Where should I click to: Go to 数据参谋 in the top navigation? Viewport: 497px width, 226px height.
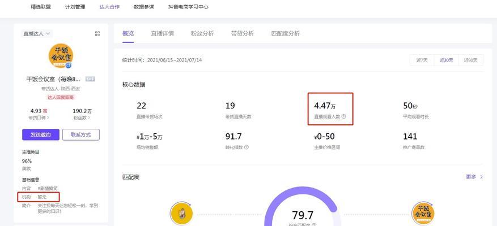pyautogui.click(x=144, y=7)
